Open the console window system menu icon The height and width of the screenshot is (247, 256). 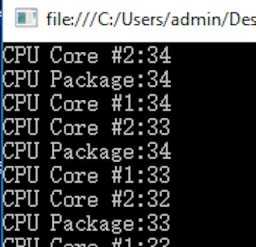point(26,17)
